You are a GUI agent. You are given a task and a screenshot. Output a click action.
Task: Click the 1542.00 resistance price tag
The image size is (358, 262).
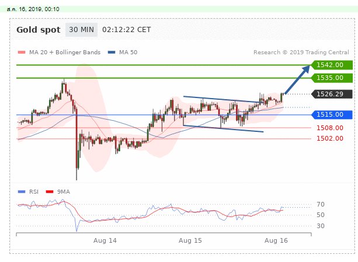click(x=332, y=65)
